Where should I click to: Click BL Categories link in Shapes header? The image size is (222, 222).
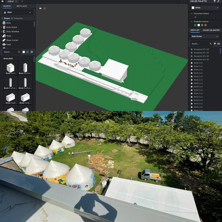(x=17, y=18)
